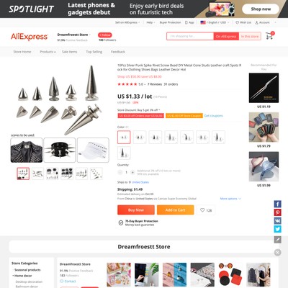Share product on VK icon
Screen dimensions: 288x288
[278, 221]
